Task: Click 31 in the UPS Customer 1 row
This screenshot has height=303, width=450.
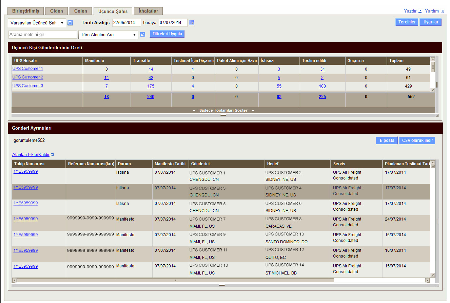Action: coord(322,69)
